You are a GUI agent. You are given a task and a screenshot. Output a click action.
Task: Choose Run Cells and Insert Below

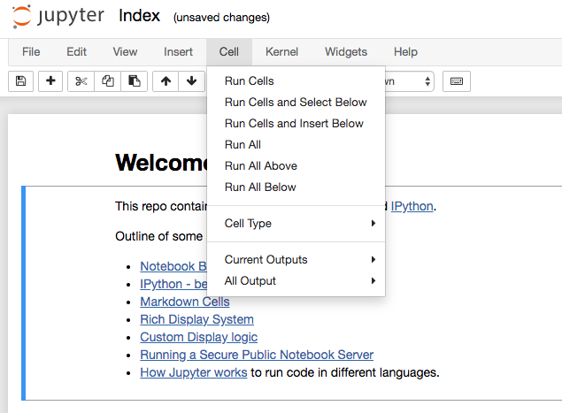[x=296, y=123]
